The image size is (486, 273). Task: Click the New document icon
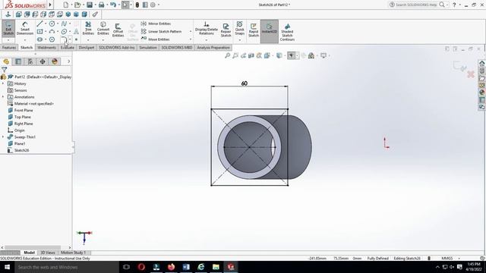coord(66,5)
